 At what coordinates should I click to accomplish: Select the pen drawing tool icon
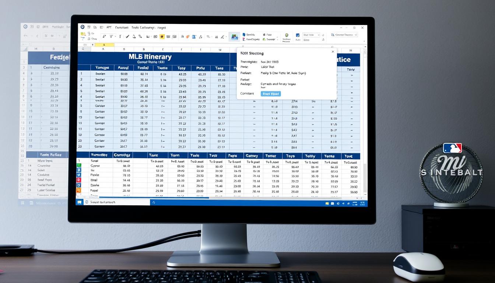click(x=134, y=37)
